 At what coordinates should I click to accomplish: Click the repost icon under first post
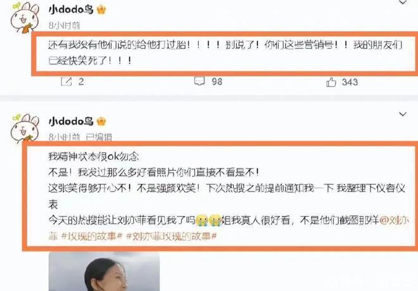(66, 81)
